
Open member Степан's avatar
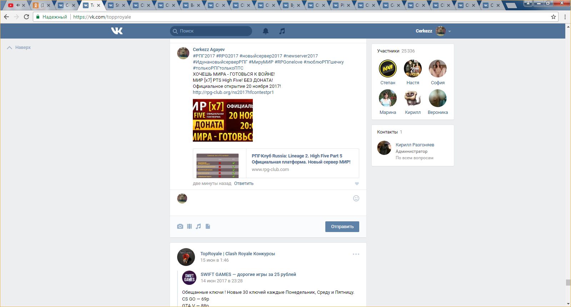[x=388, y=69]
